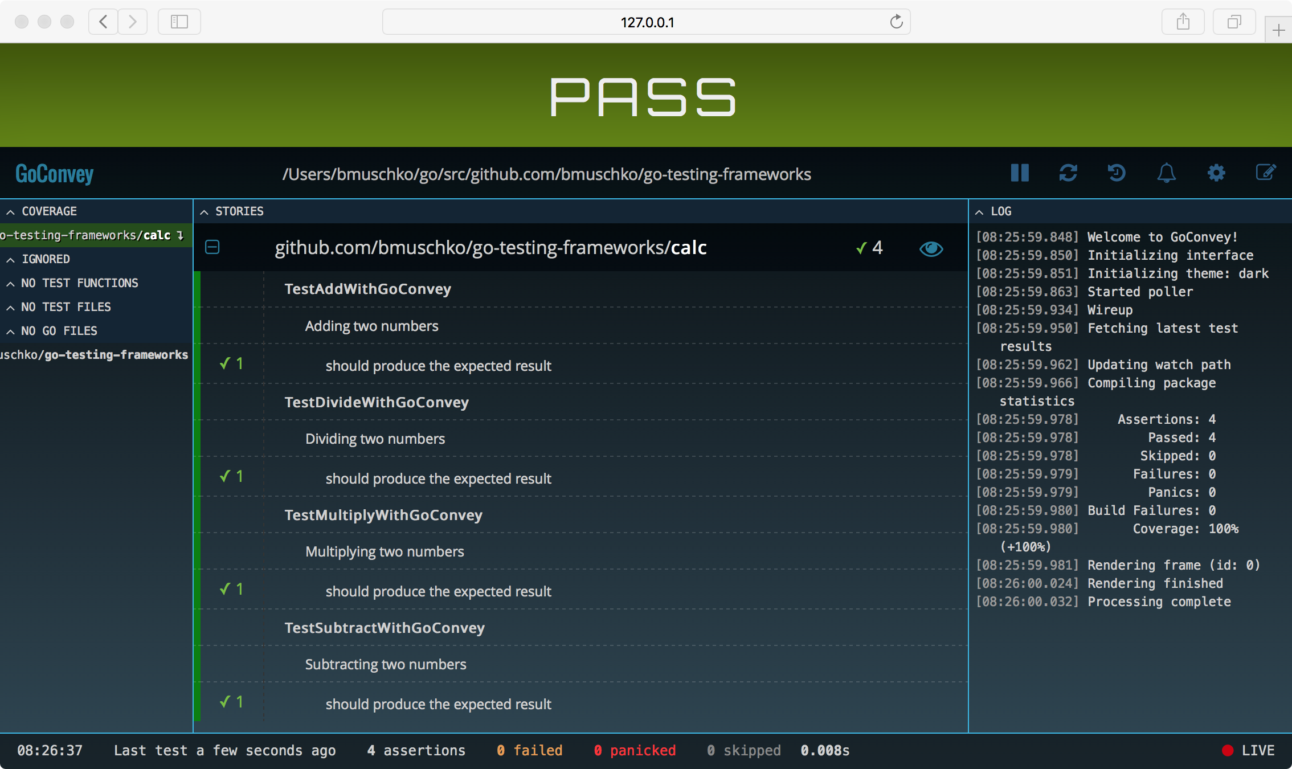This screenshot has width=1292, height=769.
Task: Click the 127.0.0.1 address field
Action: coord(647,22)
